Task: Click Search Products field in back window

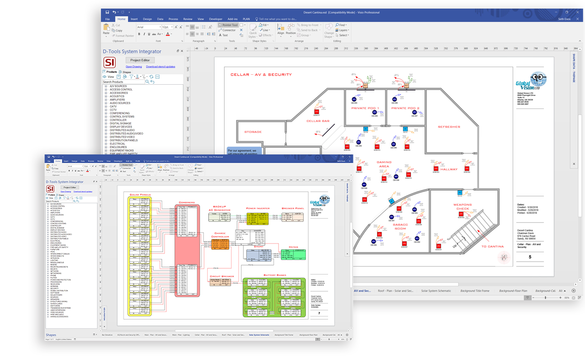Action: tap(123, 81)
